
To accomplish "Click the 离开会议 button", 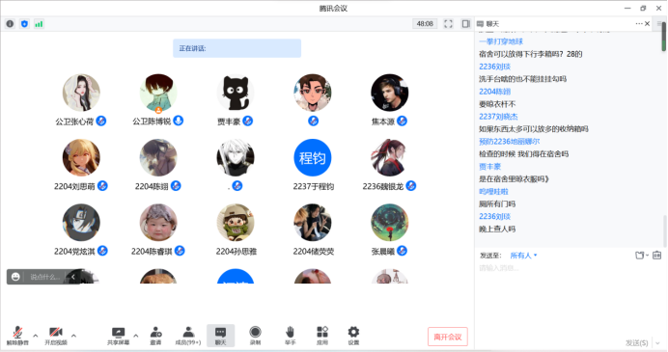I will pos(448,337).
